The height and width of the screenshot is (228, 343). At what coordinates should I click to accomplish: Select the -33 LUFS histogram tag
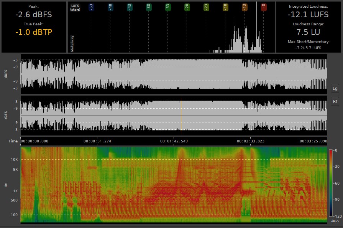pos(168,7)
